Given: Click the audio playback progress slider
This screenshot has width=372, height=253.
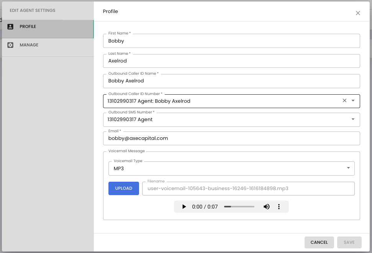Looking at the screenshot, I should 239,207.
